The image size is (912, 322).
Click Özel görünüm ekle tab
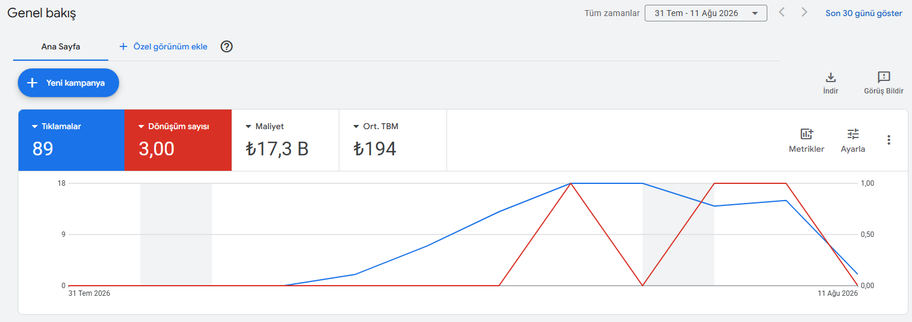click(x=163, y=46)
